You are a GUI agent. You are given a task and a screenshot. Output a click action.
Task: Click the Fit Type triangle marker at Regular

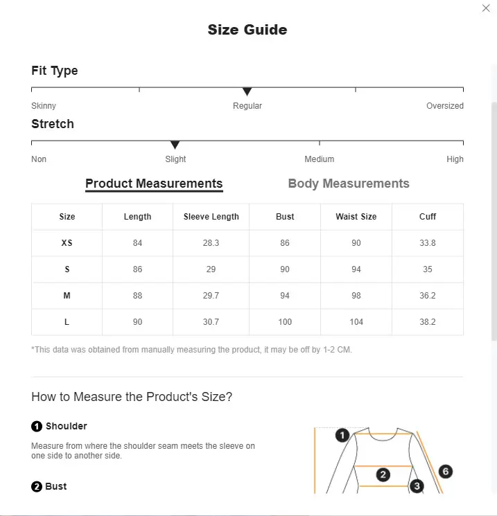(247, 92)
